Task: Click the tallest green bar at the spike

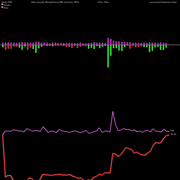Action: [x=108, y=56]
